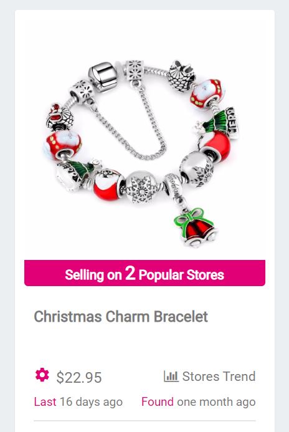Open the bar chart icon for Stores Trend

pos(171,377)
